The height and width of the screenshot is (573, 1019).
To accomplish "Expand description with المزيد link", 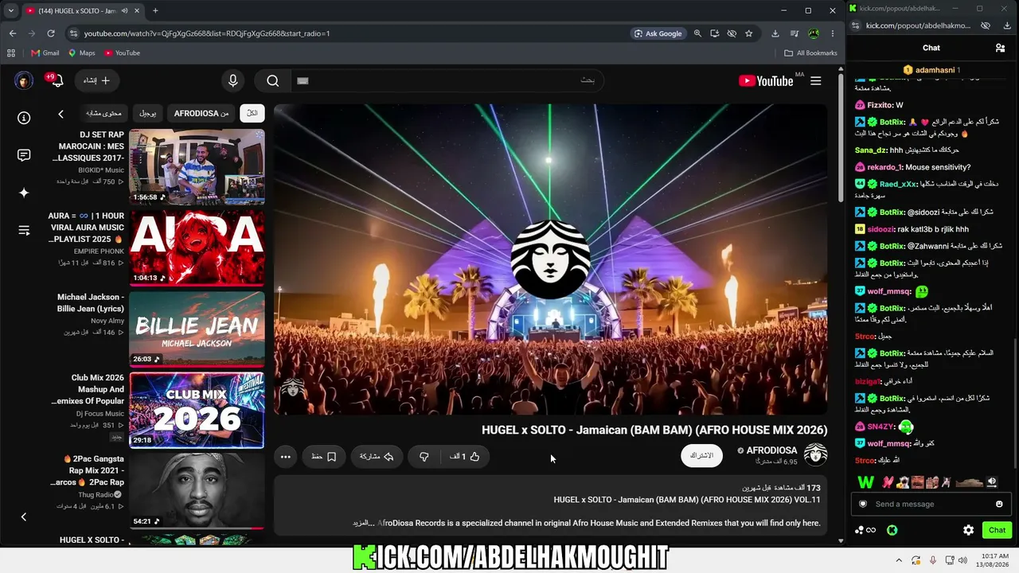I will (x=362, y=523).
